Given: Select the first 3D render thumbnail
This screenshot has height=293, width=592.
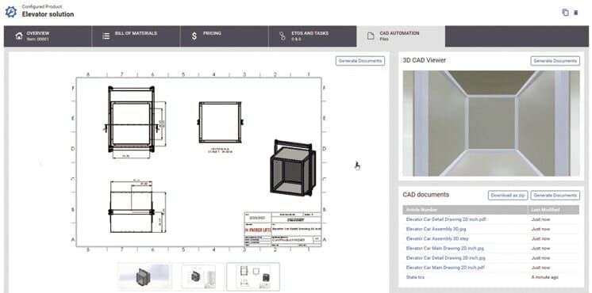Looking at the screenshot, I should 145,277.
